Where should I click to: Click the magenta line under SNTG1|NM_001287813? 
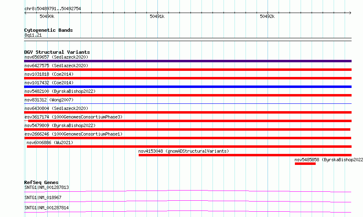[188, 191]
